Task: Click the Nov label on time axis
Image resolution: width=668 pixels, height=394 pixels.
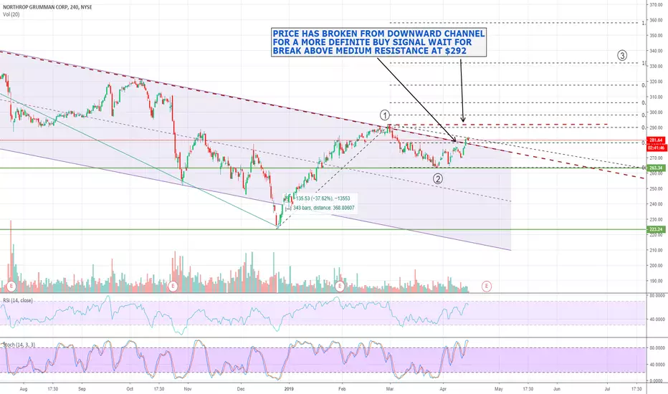Action: click(x=188, y=389)
